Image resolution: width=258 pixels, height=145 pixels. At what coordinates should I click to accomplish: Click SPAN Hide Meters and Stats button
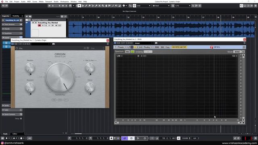[179, 47]
